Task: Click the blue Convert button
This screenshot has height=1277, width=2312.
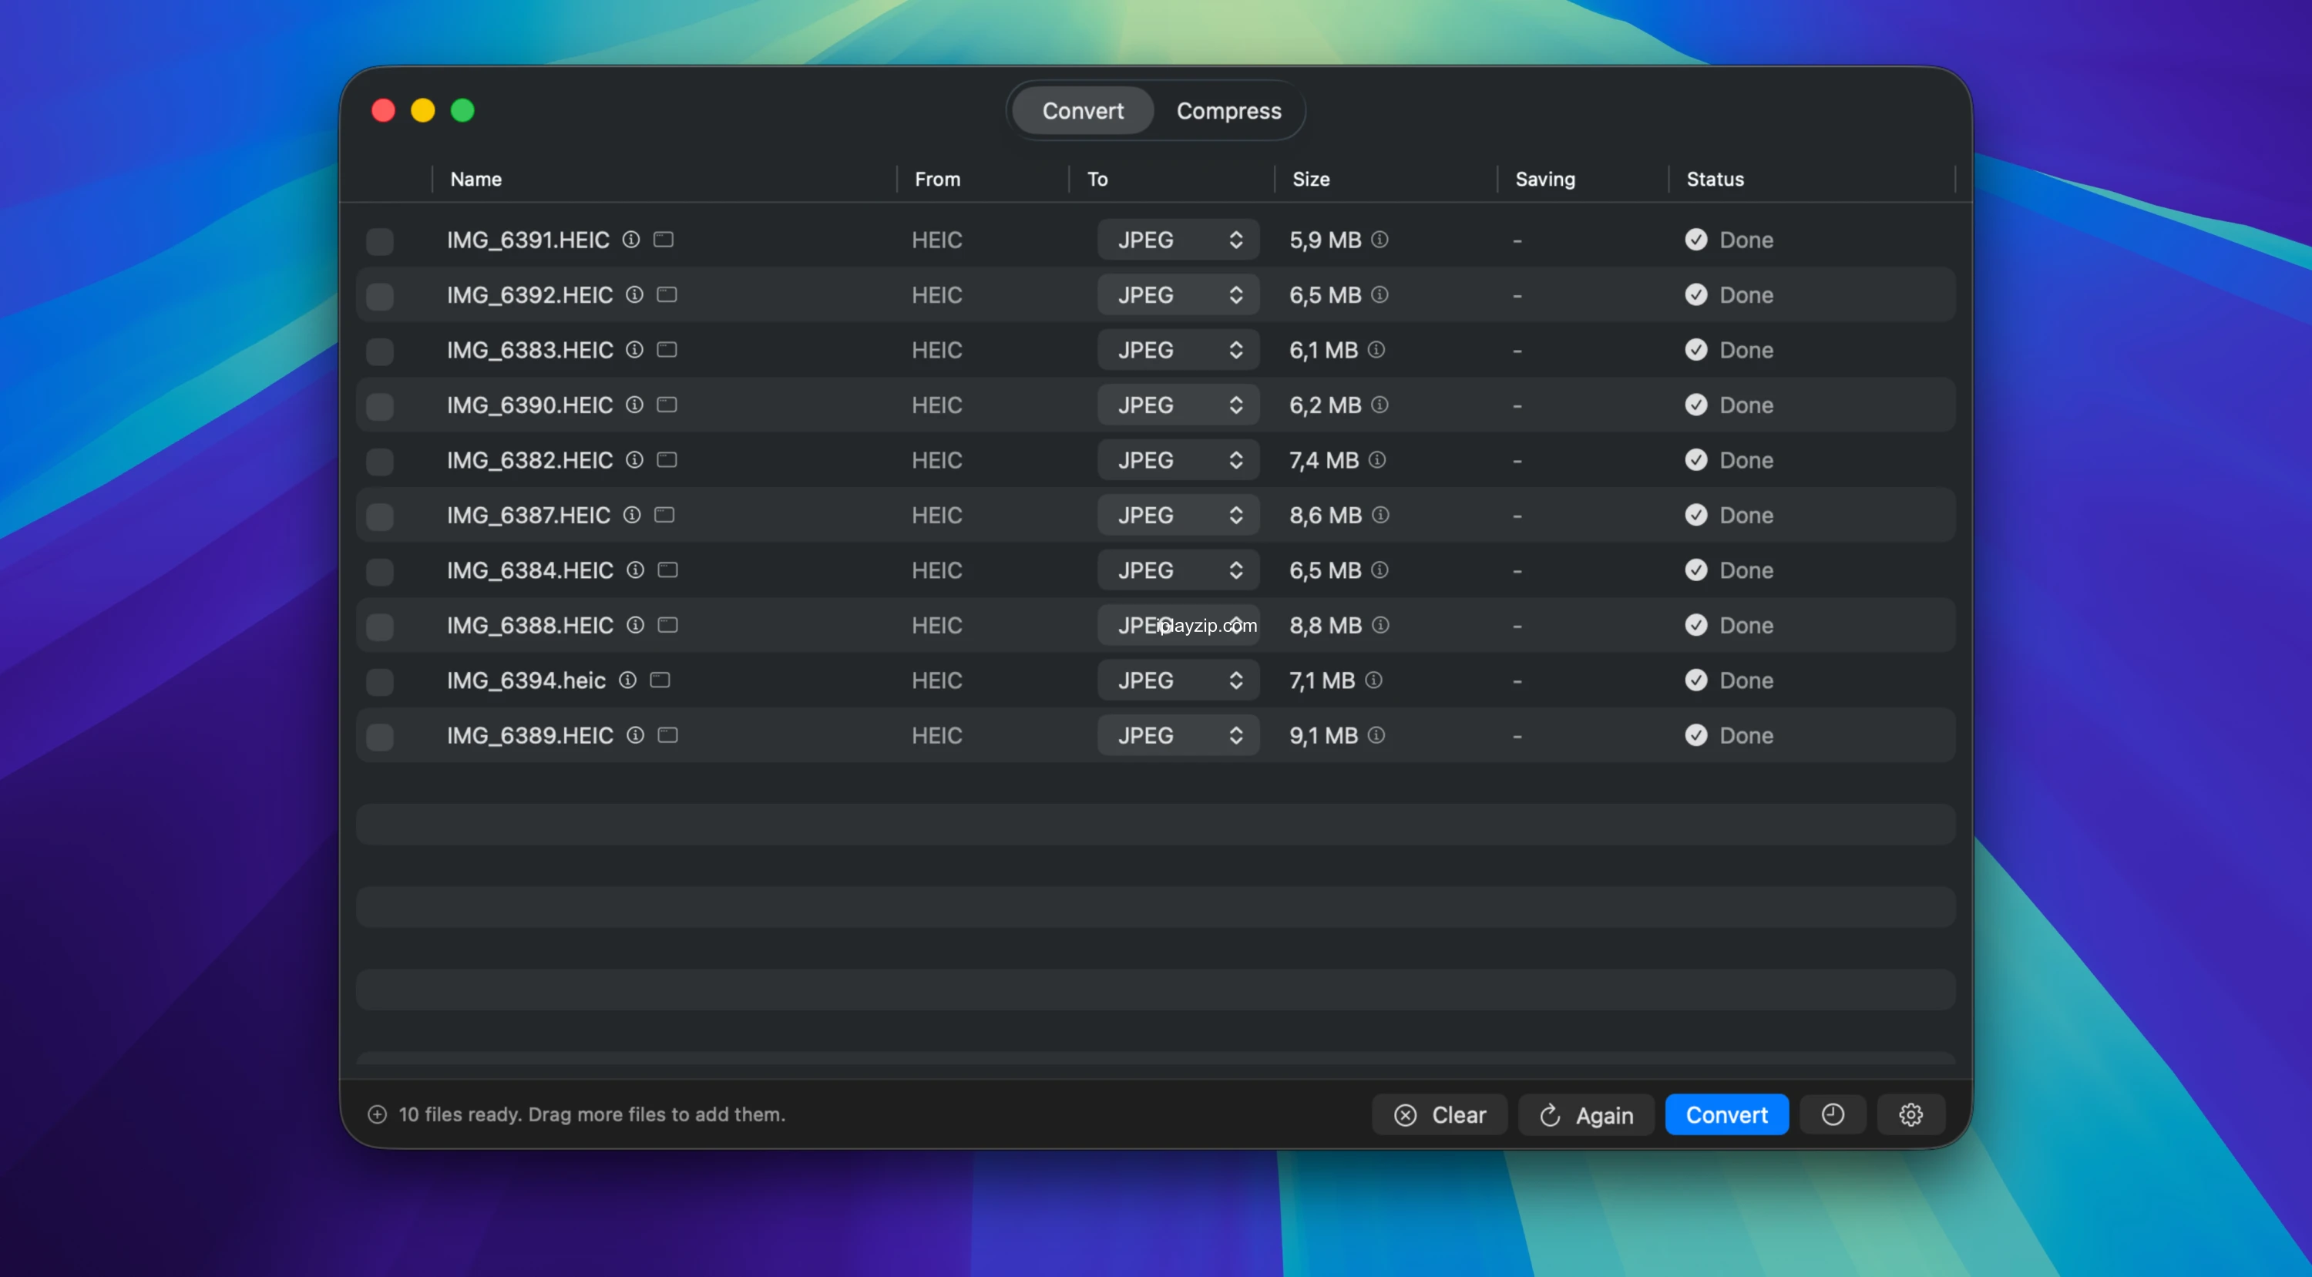Action: [1727, 1114]
